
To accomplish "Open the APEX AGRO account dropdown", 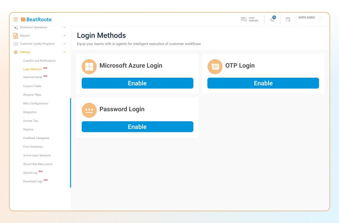I will (x=319, y=18).
